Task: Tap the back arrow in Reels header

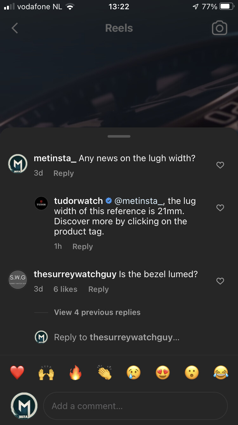Action: point(15,28)
